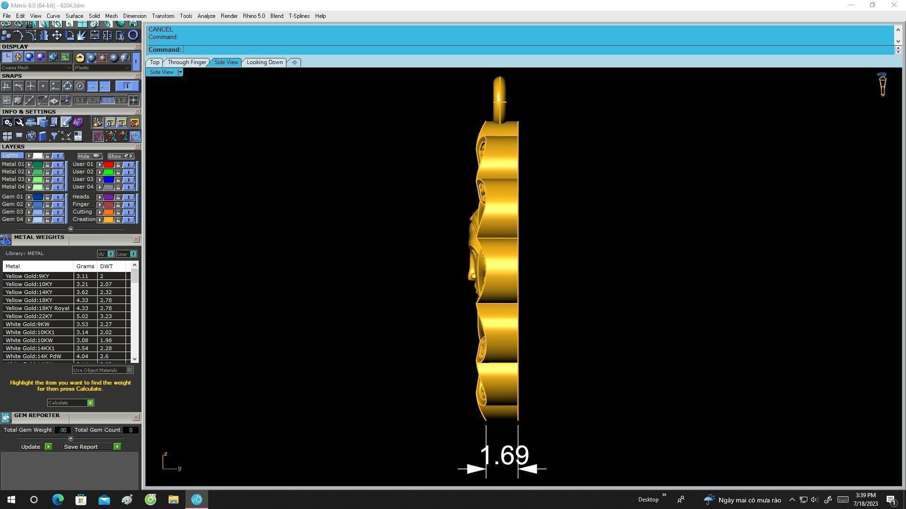
Task: Click the Calculate button
Action: click(x=71, y=402)
